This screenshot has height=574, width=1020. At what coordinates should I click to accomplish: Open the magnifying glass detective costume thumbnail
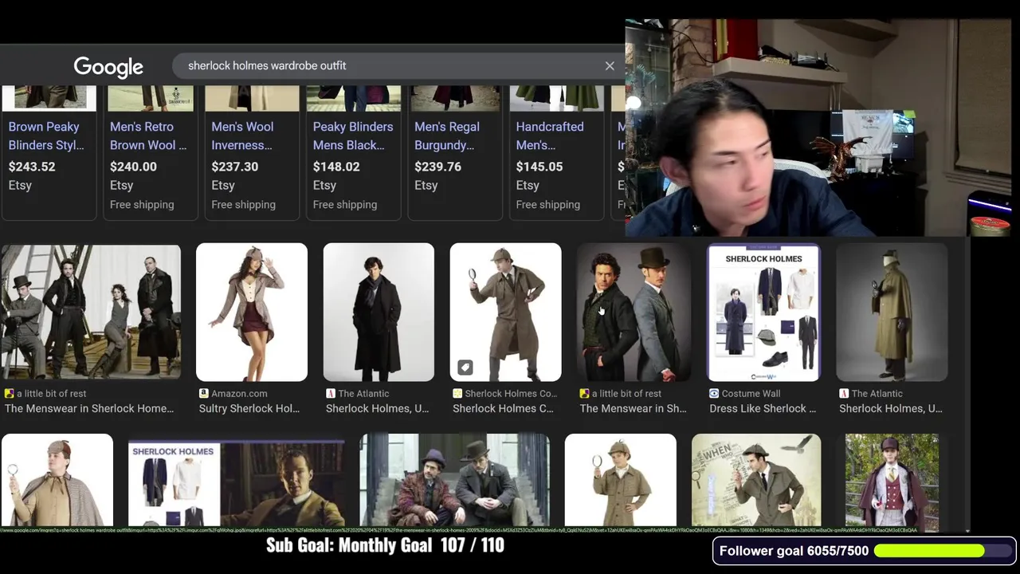[x=505, y=312]
